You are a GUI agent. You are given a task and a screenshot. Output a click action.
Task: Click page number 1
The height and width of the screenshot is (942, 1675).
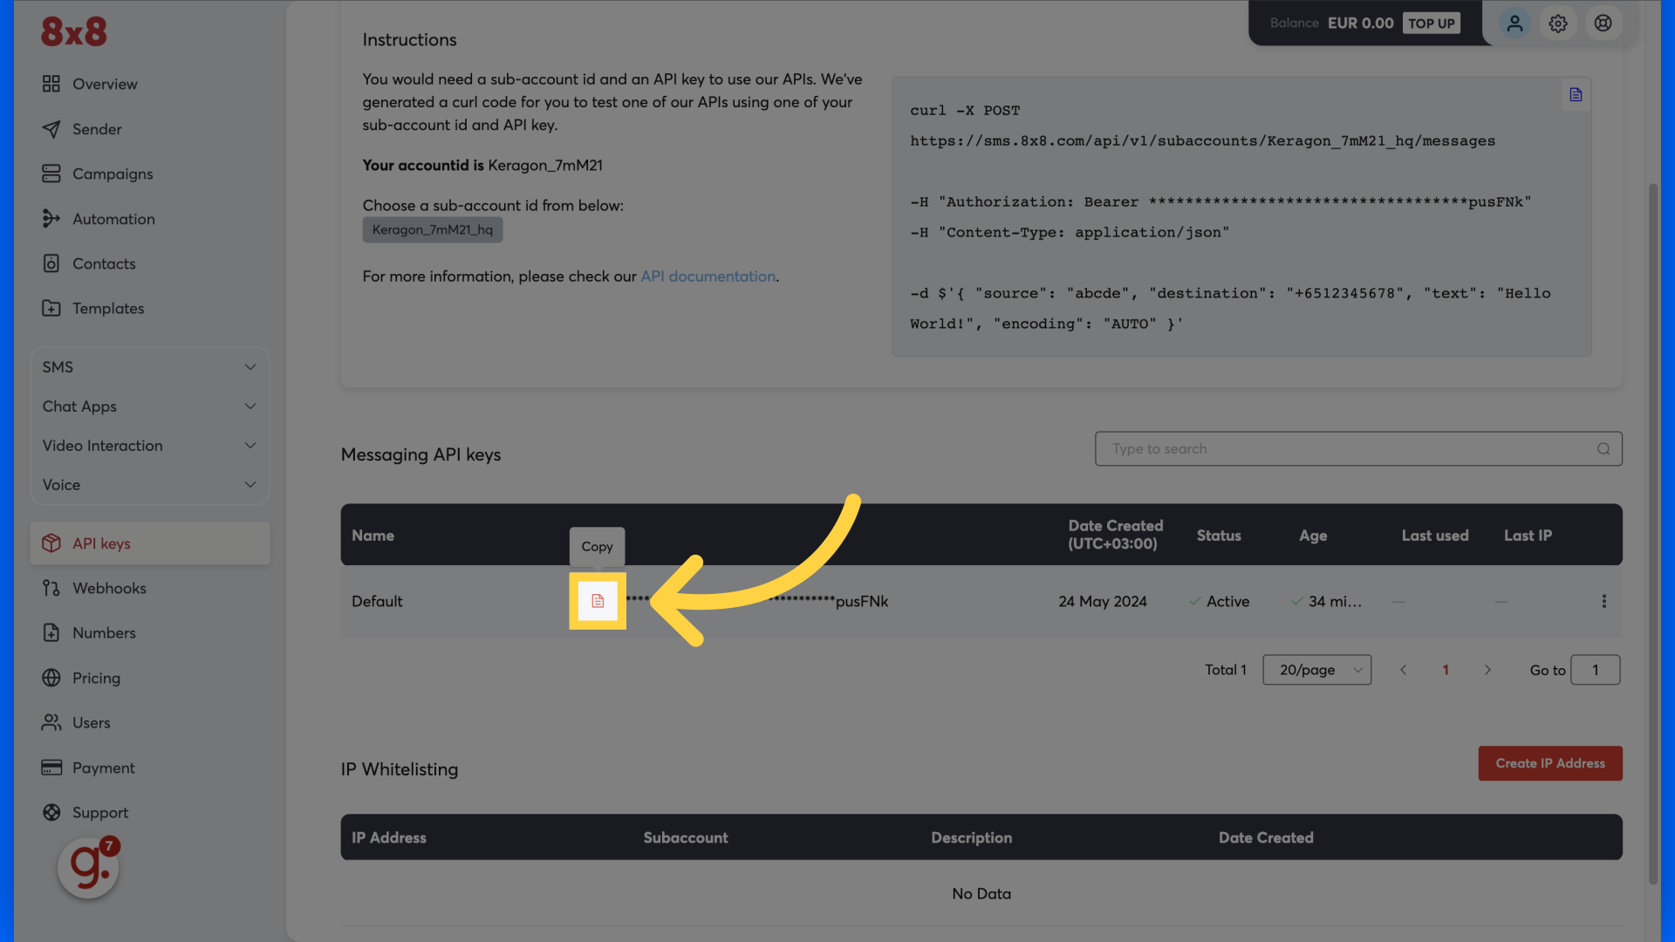tap(1446, 670)
